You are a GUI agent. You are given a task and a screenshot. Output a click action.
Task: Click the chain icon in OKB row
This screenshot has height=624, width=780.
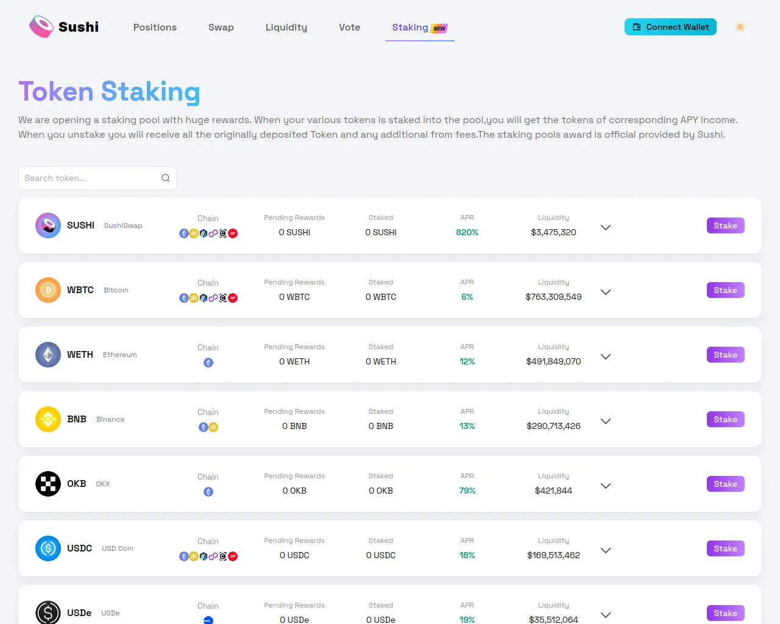pyautogui.click(x=208, y=492)
